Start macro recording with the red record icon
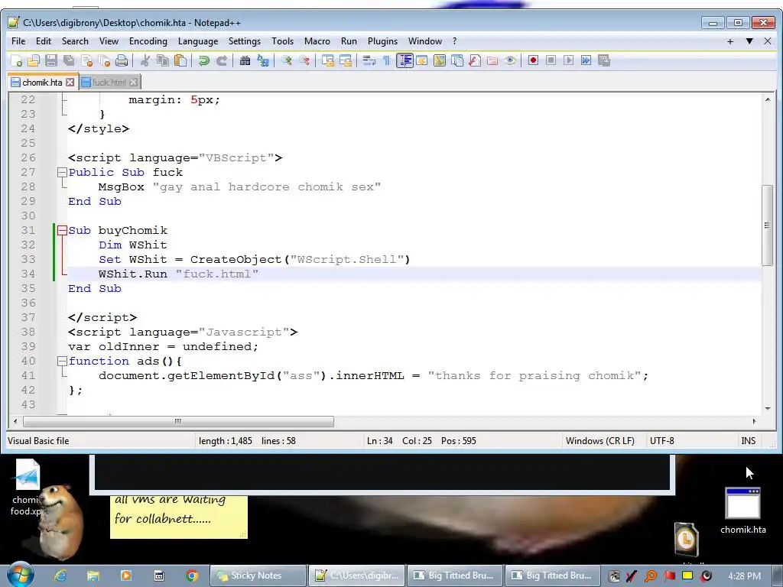This screenshot has height=587, width=783. click(533, 61)
